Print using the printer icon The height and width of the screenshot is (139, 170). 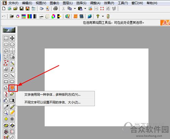[56, 9]
